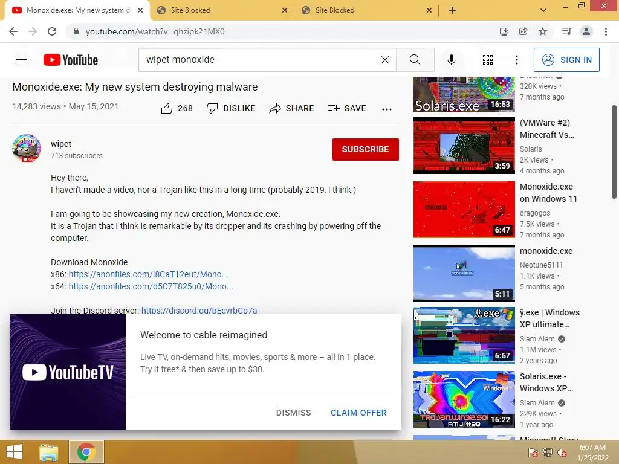Open the Minecraft Vs 3:59 thumbnail
The height and width of the screenshot is (464, 619).
pyautogui.click(x=464, y=146)
